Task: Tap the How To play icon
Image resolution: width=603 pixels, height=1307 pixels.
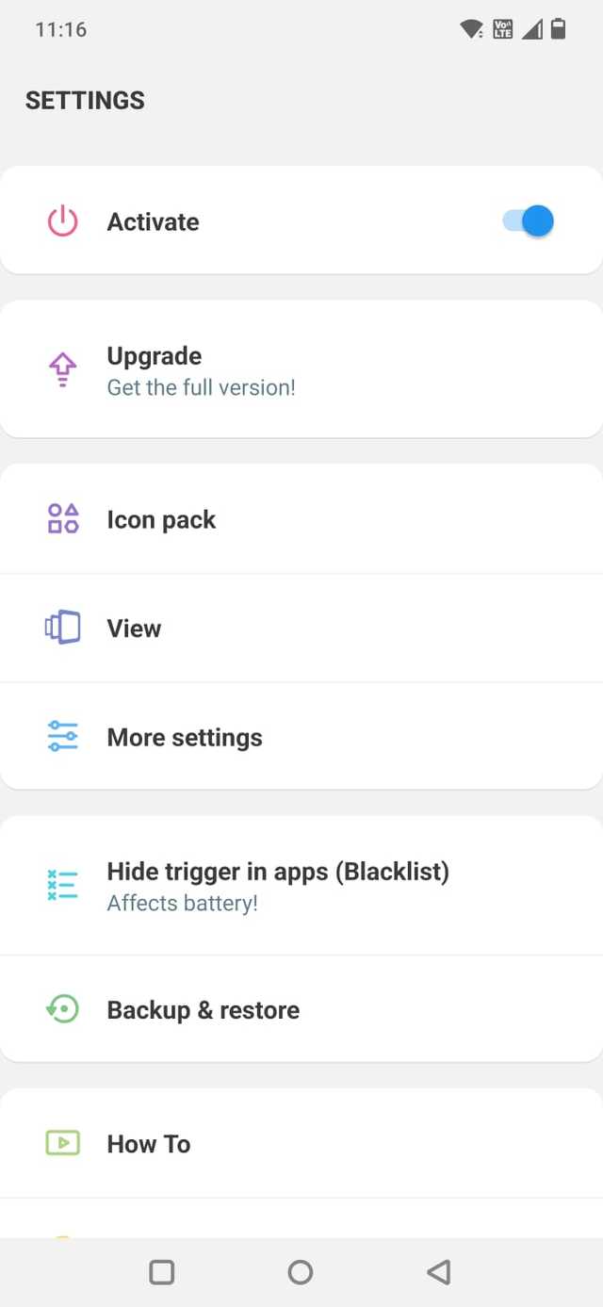Action: coord(62,1143)
